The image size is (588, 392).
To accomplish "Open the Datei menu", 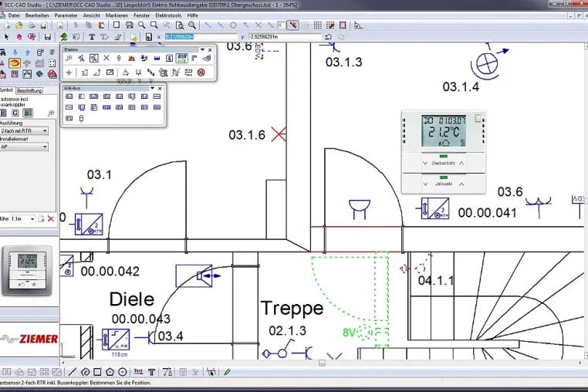I will point(14,15).
